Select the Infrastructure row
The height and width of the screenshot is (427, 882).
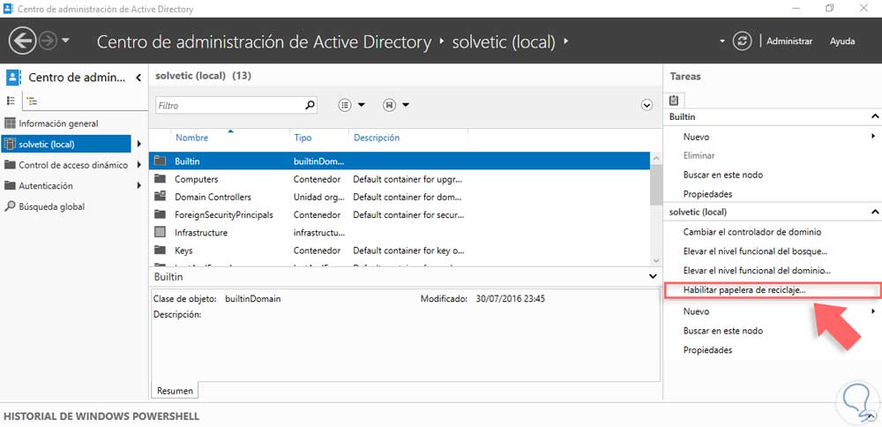pyautogui.click(x=400, y=232)
